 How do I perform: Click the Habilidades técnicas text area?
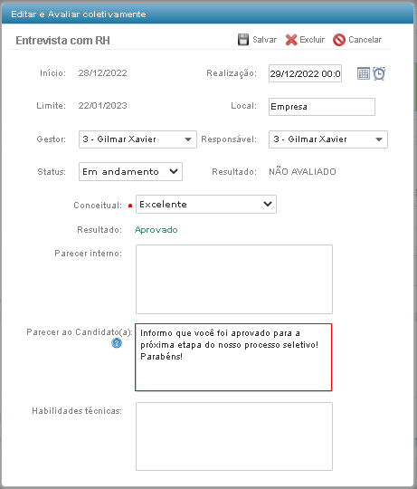(234, 436)
